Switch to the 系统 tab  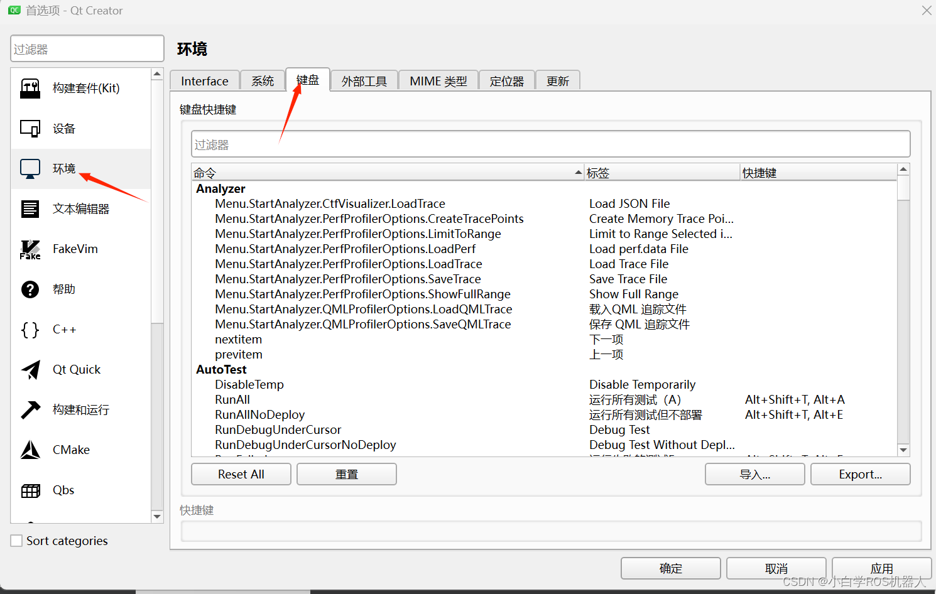(x=263, y=81)
